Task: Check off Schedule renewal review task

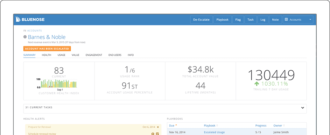Action: click(157, 134)
